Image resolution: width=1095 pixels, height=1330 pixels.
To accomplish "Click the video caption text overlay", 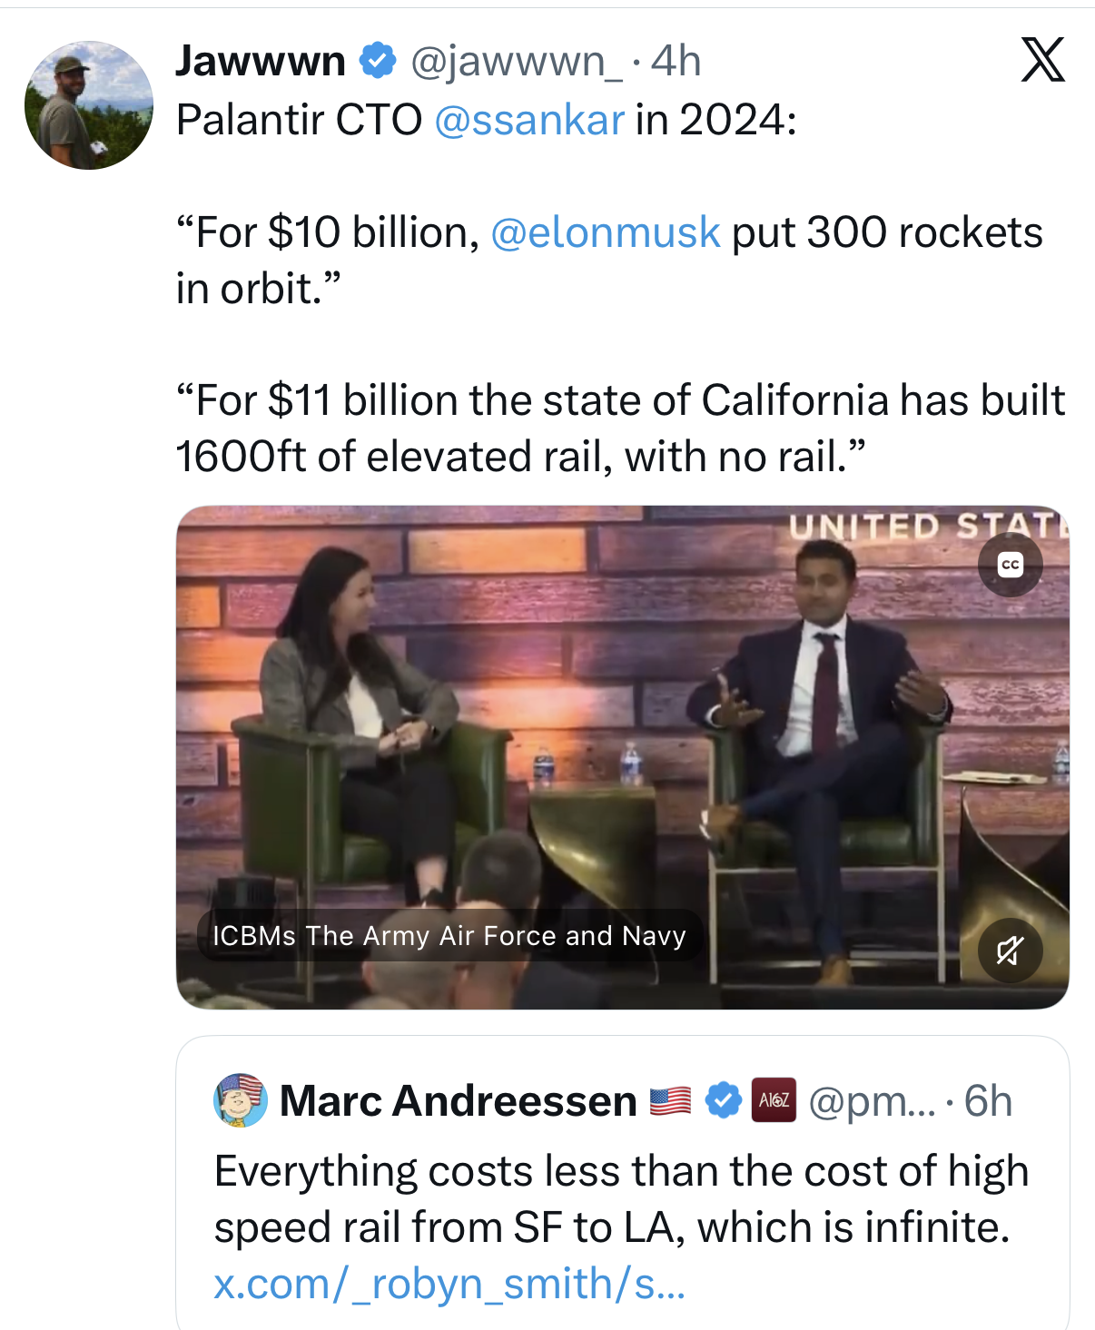I will tap(449, 936).
